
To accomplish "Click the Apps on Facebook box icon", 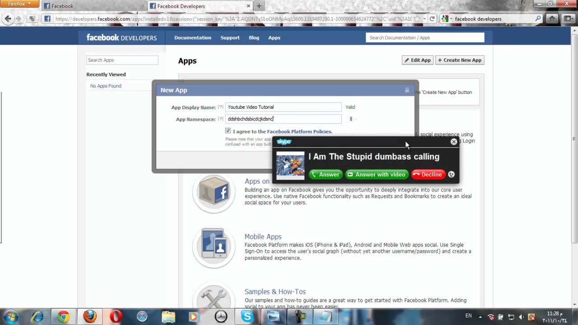I will pos(214,192).
